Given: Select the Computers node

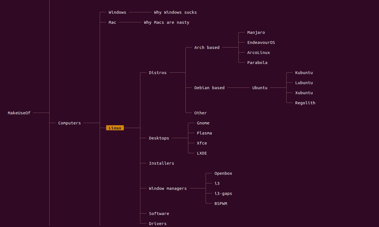Looking at the screenshot, I should [x=69, y=123].
